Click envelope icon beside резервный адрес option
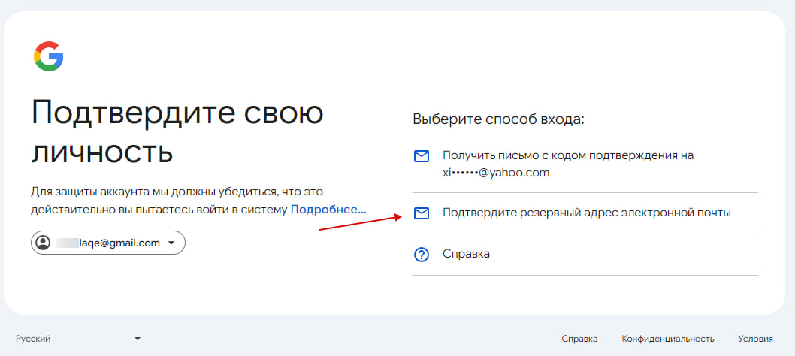Image resolution: width=795 pixels, height=356 pixels. 422,213
